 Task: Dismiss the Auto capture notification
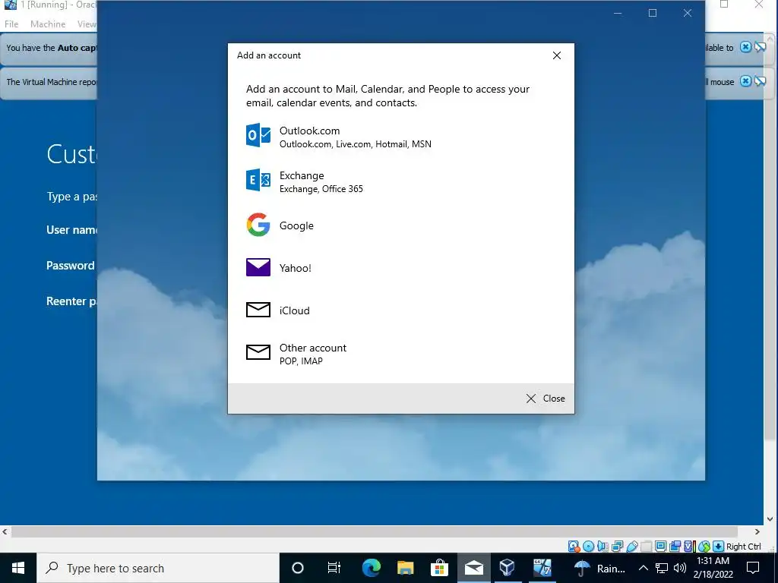[x=745, y=47]
